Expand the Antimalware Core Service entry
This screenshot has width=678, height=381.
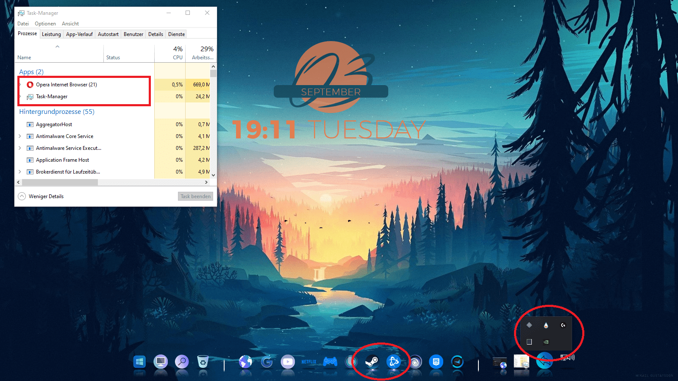20,136
